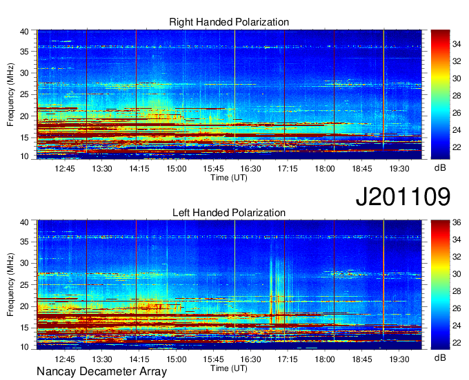Click the 17:15 tick label under the top plot
This screenshot has height=380, width=469.
click(x=288, y=169)
